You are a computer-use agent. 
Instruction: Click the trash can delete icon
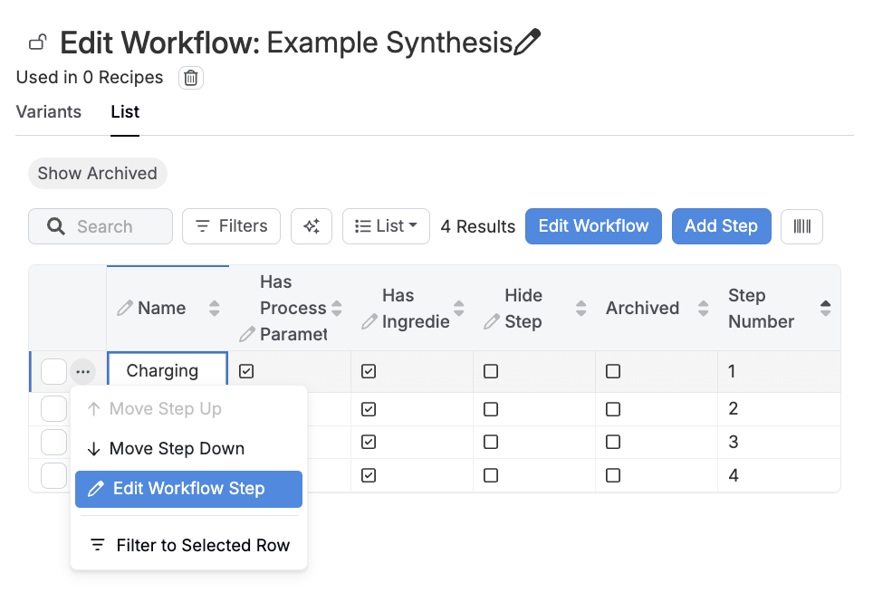(190, 78)
